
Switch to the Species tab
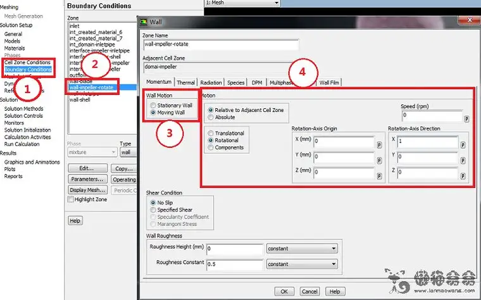pos(236,82)
